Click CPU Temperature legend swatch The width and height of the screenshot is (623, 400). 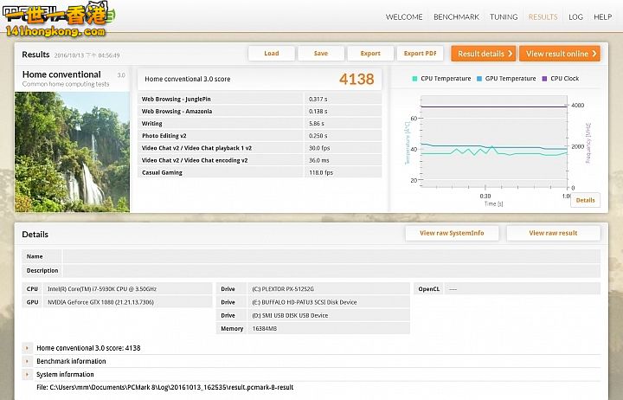(x=414, y=79)
